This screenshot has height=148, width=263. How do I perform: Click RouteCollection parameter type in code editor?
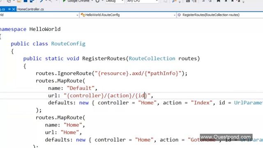[x=152, y=58]
